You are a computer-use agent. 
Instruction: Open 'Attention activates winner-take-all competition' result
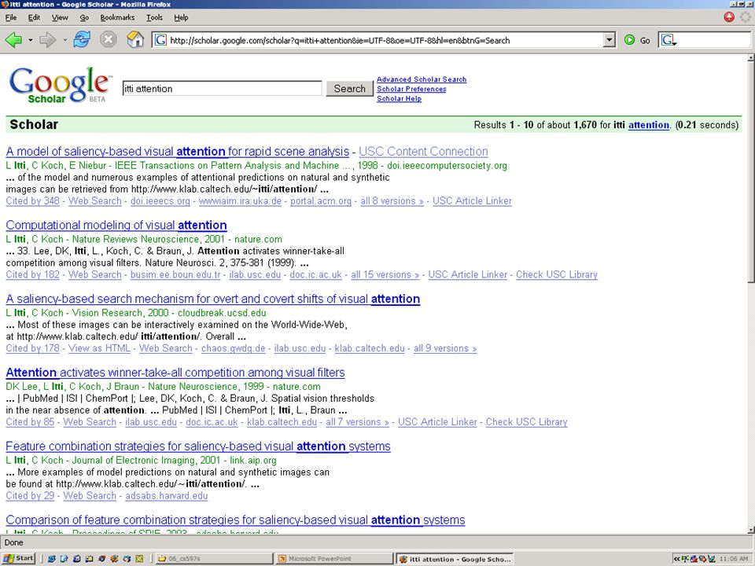click(175, 373)
